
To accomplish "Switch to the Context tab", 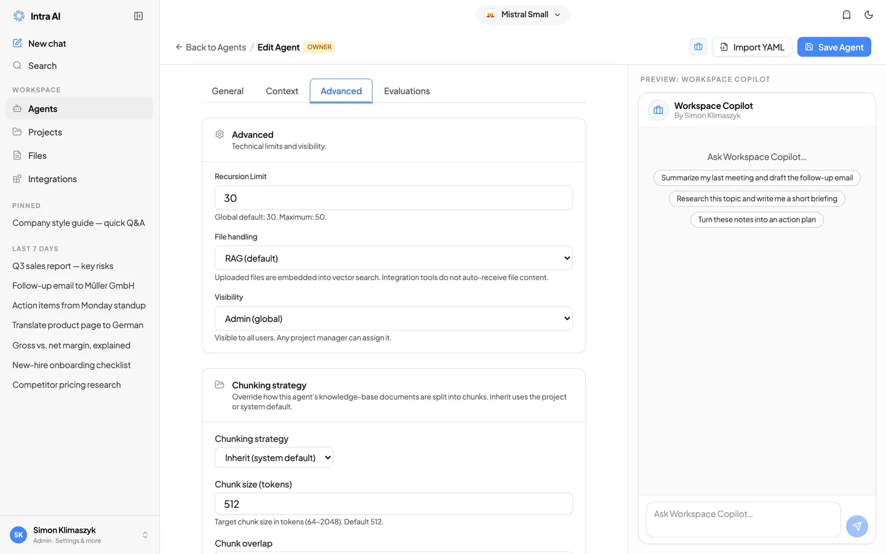I will tap(282, 91).
